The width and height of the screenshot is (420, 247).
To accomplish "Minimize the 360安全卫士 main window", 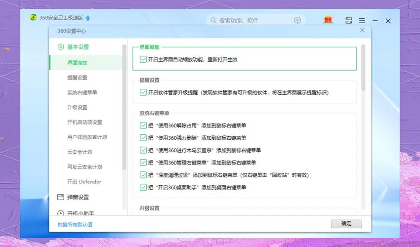I will coord(375,21).
